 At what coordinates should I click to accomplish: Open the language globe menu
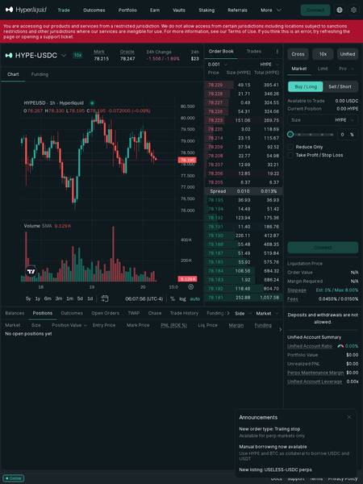click(340, 10)
